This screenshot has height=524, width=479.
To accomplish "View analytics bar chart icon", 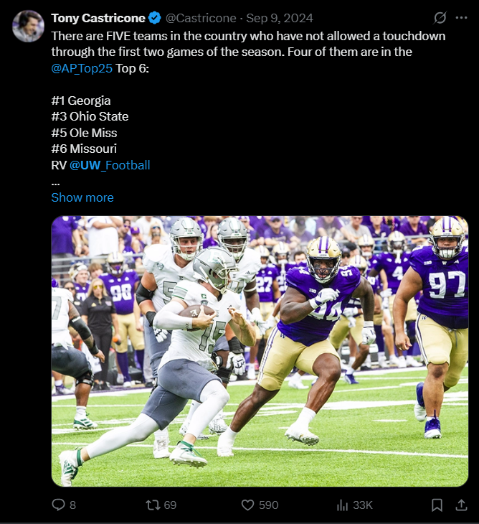I will [x=342, y=505].
